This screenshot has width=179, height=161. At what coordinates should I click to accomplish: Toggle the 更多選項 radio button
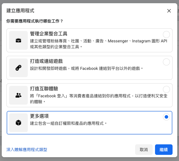coord(166,117)
